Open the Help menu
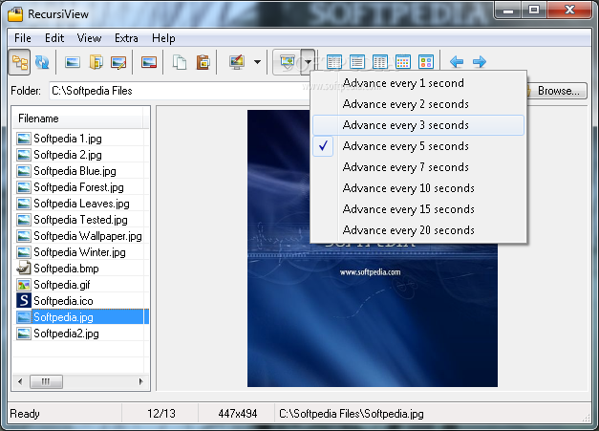This screenshot has height=431, width=599. tap(163, 38)
